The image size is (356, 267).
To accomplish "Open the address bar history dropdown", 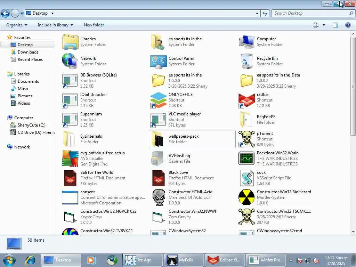I will (x=257, y=14).
